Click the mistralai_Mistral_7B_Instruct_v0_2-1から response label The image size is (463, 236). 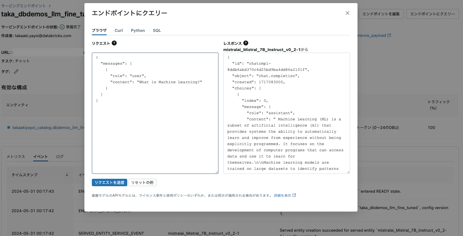(266, 49)
